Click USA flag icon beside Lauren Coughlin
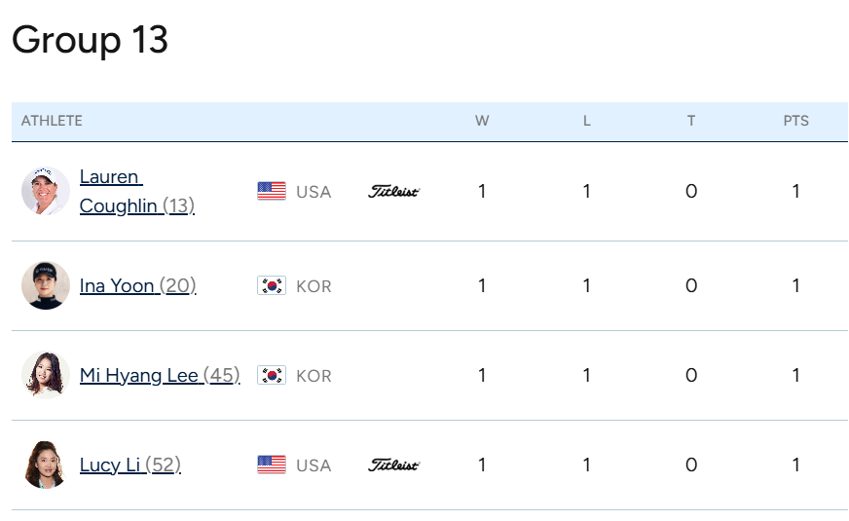The image size is (849, 521). point(272,191)
